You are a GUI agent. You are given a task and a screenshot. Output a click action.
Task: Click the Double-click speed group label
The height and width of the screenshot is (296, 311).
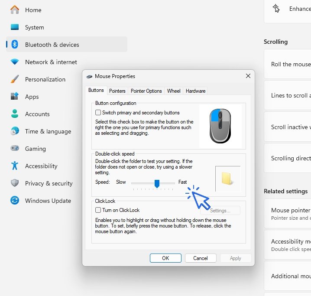[115, 153]
